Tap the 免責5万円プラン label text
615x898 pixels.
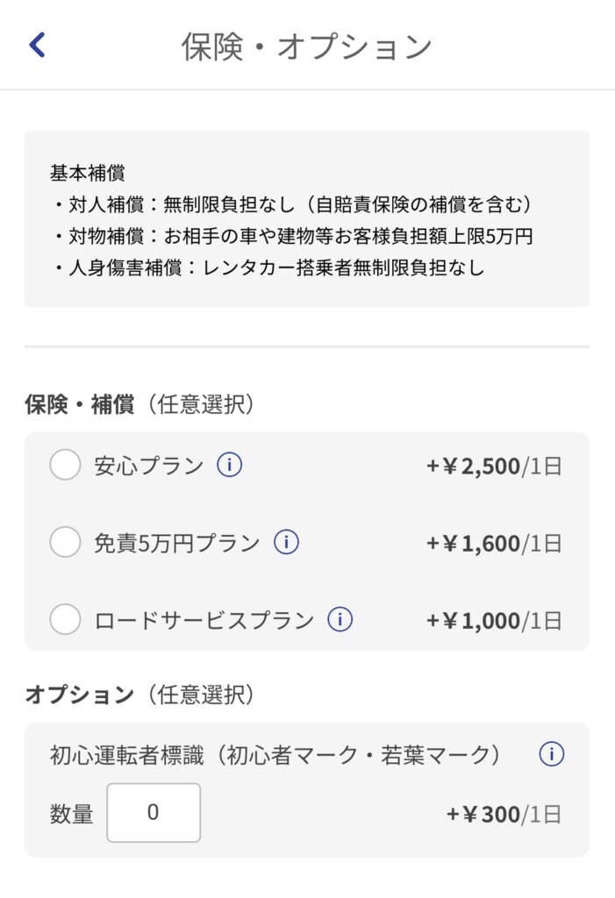tap(177, 543)
